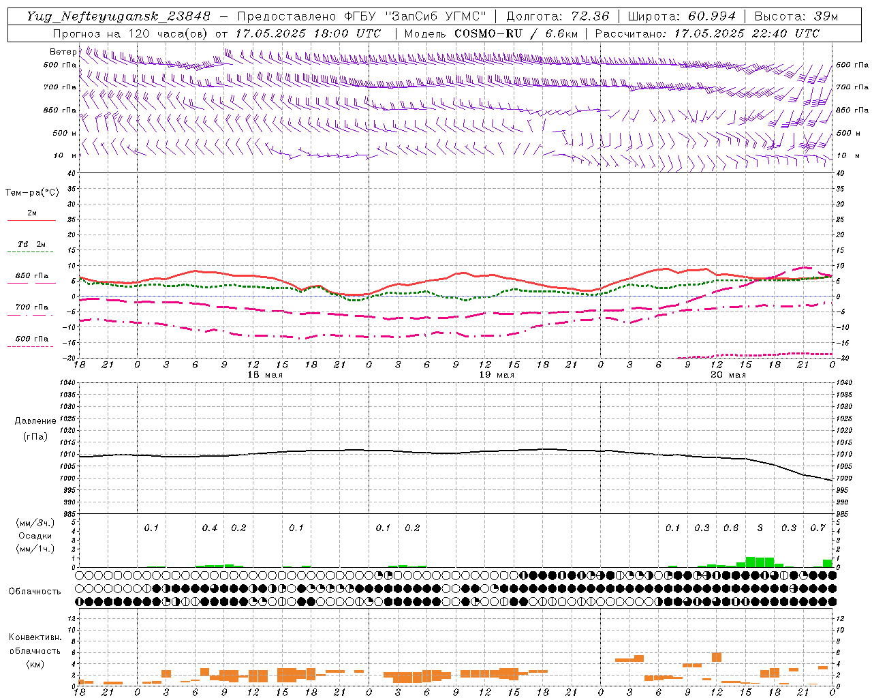Image resolution: width=872 pixels, height=698 pixels.
Task: Click the 'Осадки' precipitation label
Action: pyautogui.click(x=35, y=536)
